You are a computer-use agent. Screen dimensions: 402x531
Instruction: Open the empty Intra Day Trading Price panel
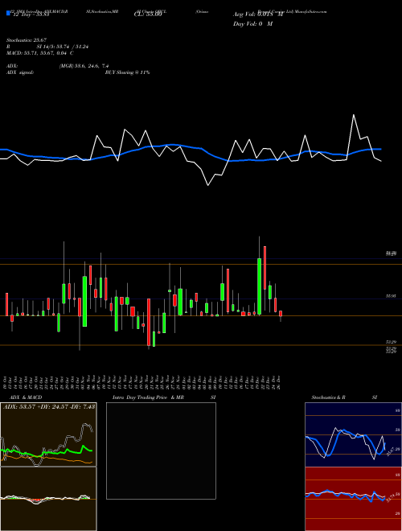(x=161, y=451)
